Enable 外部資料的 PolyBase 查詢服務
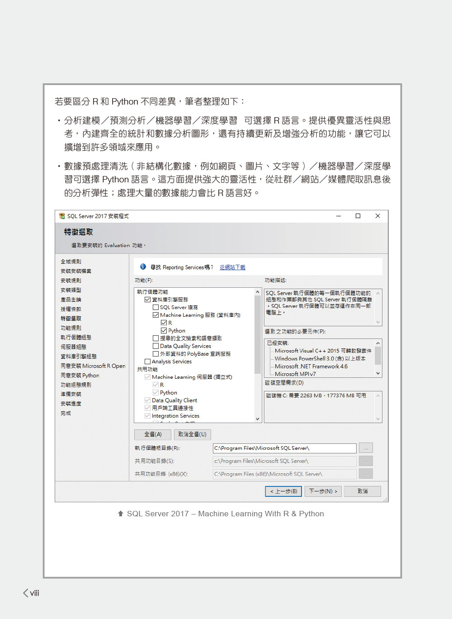This screenshot has width=452, height=619. tap(155, 354)
